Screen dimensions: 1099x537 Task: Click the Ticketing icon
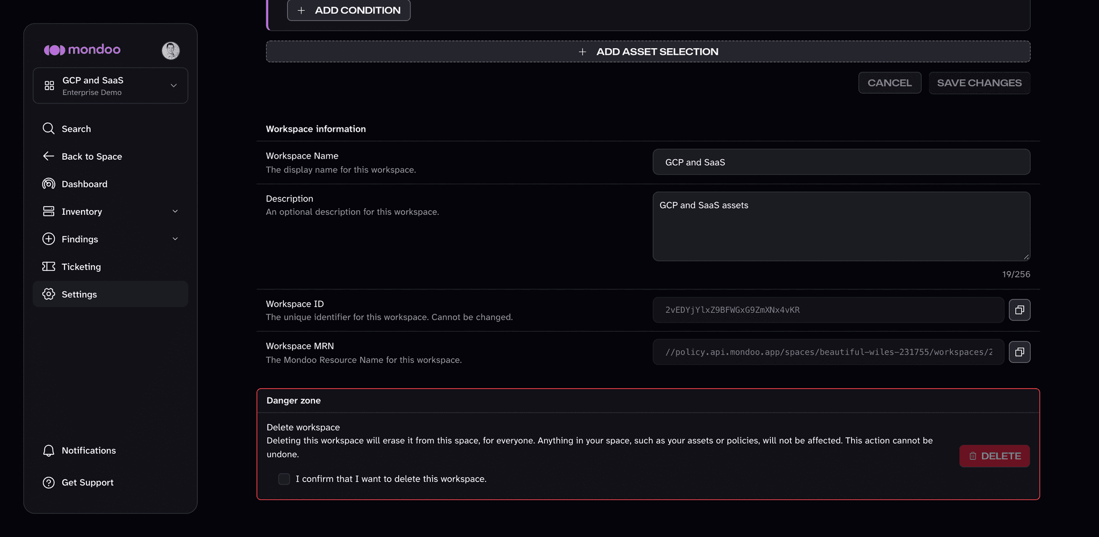[49, 266]
